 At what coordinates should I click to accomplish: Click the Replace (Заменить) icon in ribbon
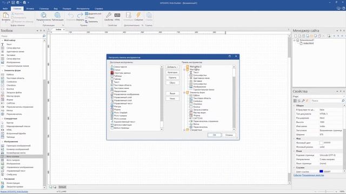click(x=86, y=22)
